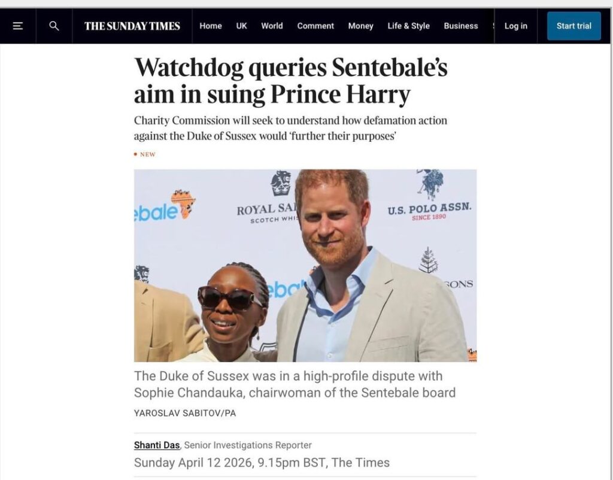The width and height of the screenshot is (613, 480).
Task: Click The Sunday Times logo
Action: coord(132,26)
